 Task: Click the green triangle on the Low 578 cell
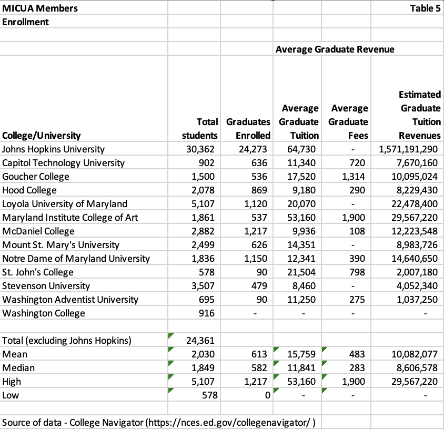point(170,392)
